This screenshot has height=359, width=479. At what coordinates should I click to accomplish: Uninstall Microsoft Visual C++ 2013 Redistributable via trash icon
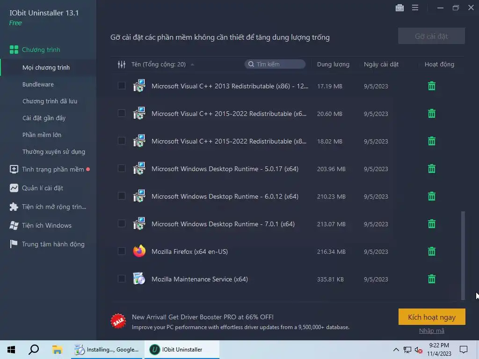coord(431,86)
